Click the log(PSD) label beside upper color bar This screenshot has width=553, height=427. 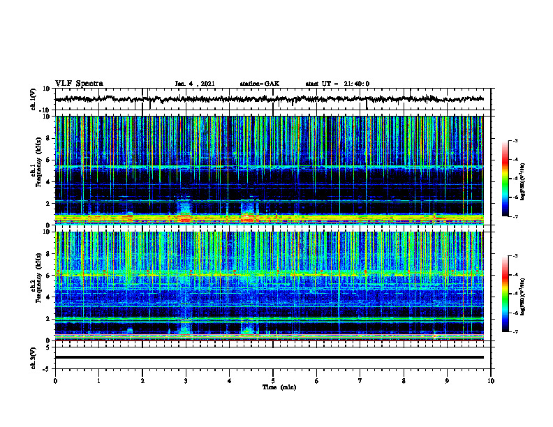point(522,181)
